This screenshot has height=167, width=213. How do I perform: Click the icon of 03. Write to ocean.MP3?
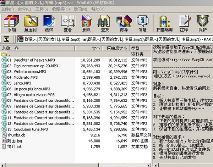[x=4, y=71]
